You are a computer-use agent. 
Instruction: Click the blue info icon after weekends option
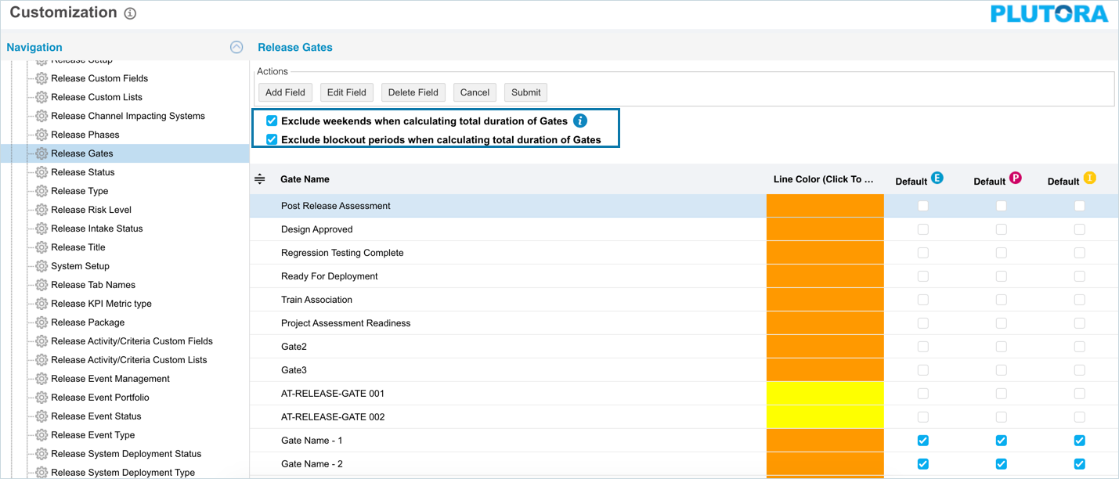[x=579, y=121]
